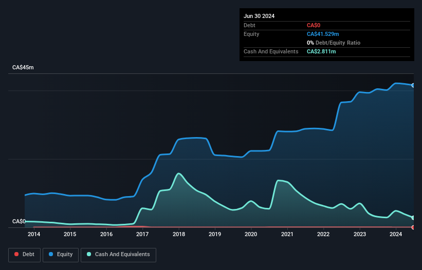Click the Cash endpoint marker at Jun 2024
Viewport: 422px width, 270px height.
413,218
